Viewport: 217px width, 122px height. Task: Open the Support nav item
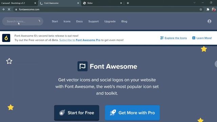tap(94, 21)
